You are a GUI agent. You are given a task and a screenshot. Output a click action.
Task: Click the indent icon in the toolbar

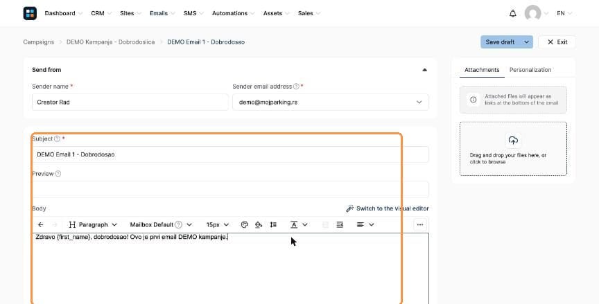[340, 224]
